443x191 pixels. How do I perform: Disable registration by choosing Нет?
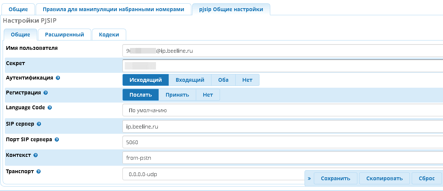[x=208, y=95]
